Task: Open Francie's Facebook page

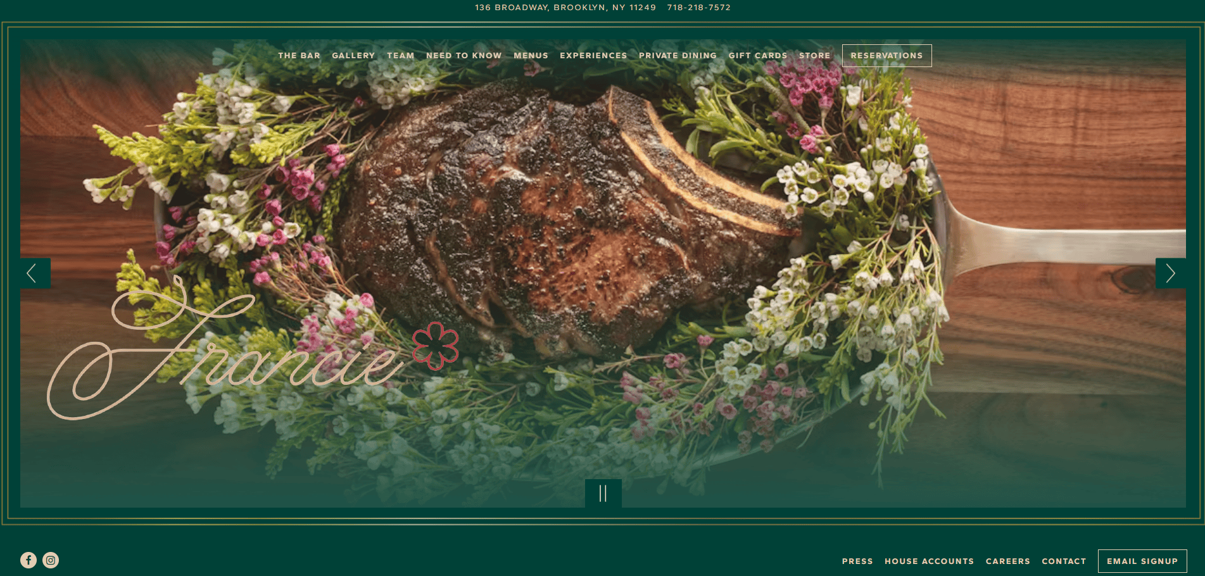Action: (28, 560)
